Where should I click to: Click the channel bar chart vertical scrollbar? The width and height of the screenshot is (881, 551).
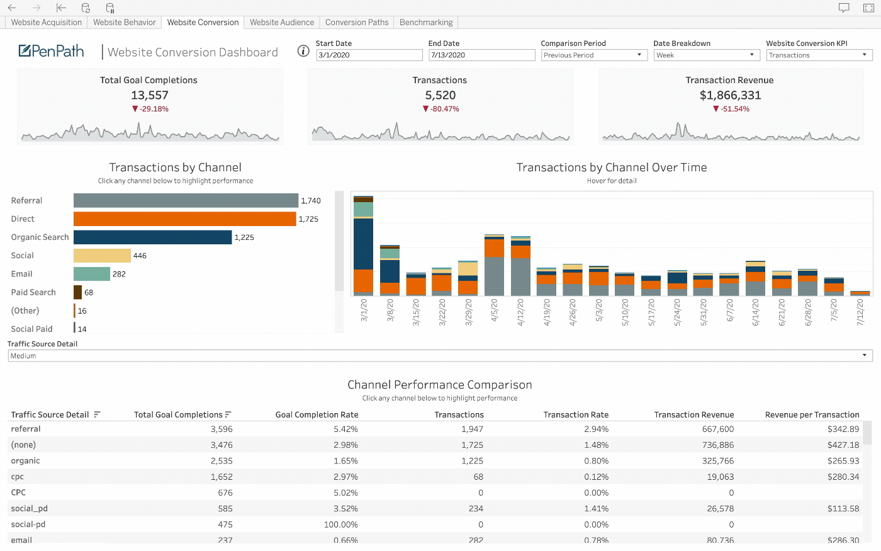pyautogui.click(x=339, y=242)
